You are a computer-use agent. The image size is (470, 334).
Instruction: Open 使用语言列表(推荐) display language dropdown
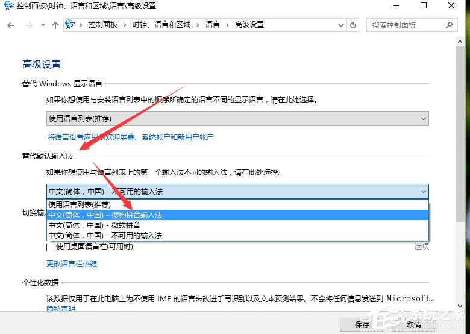point(237,118)
